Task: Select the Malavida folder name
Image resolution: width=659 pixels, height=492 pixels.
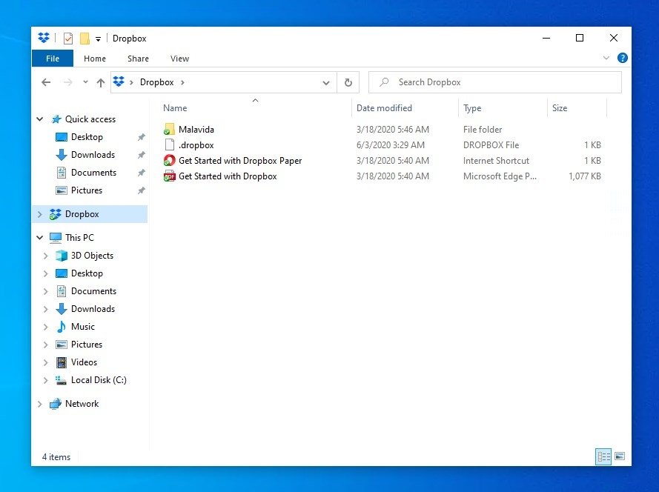Action: coord(196,130)
